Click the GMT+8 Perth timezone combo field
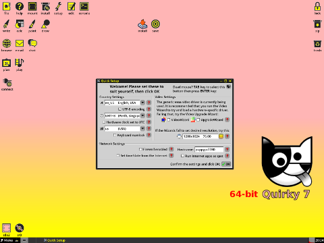324x243 pixels. (122, 115)
